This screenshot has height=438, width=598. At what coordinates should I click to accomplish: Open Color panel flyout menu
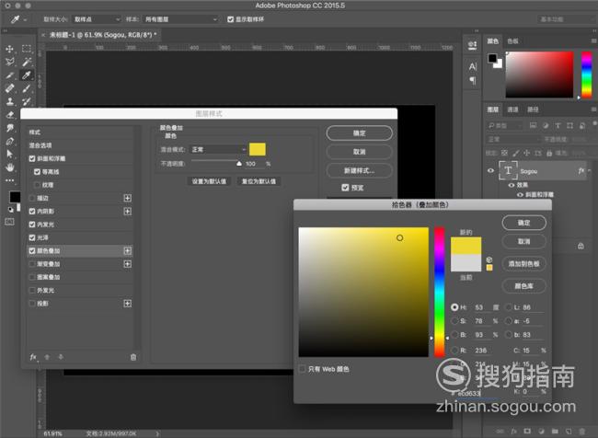pos(593,40)
